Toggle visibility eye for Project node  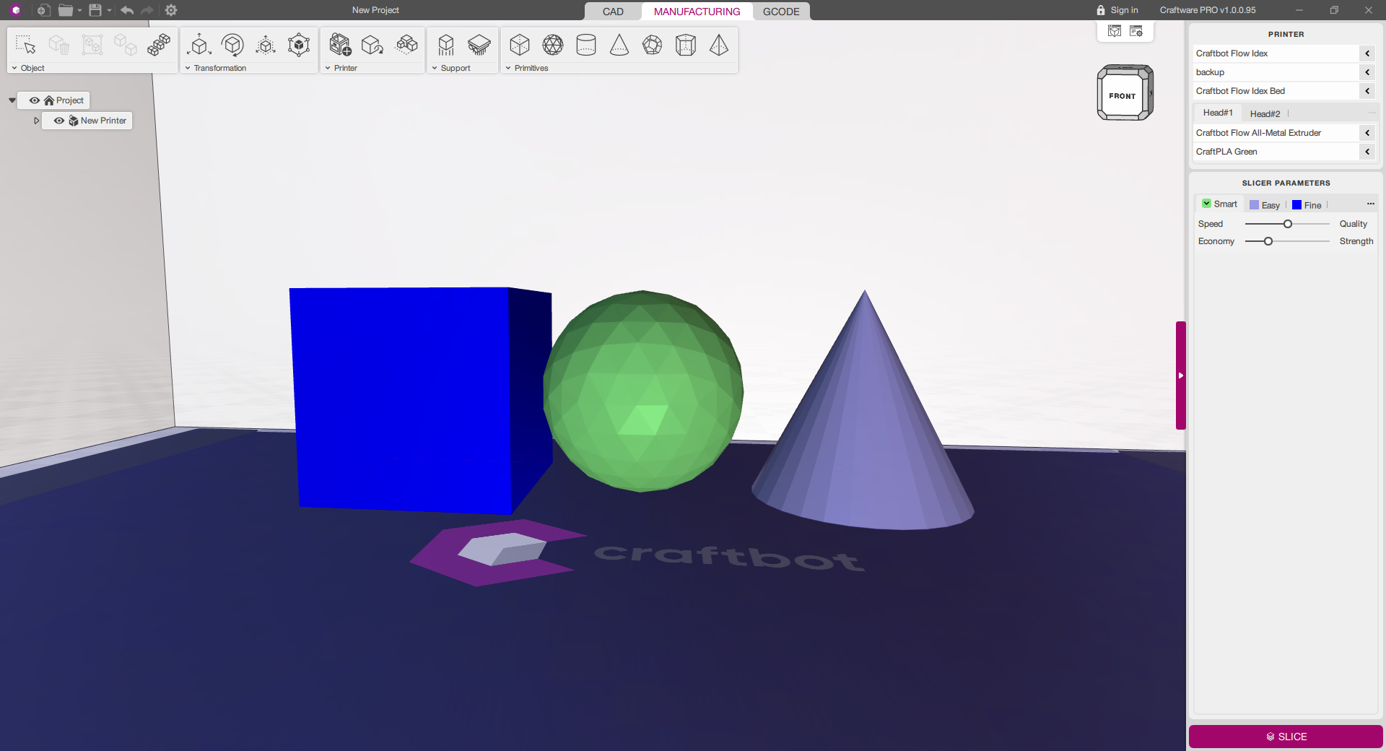[35, 100]
